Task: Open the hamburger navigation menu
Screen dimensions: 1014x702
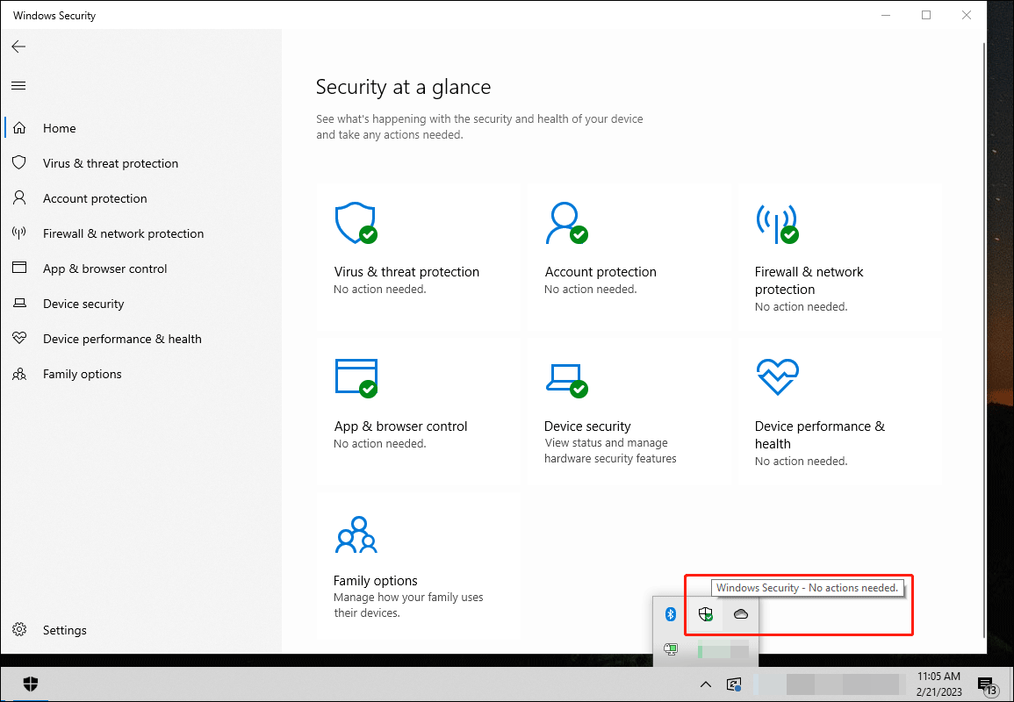Action: 18,85
